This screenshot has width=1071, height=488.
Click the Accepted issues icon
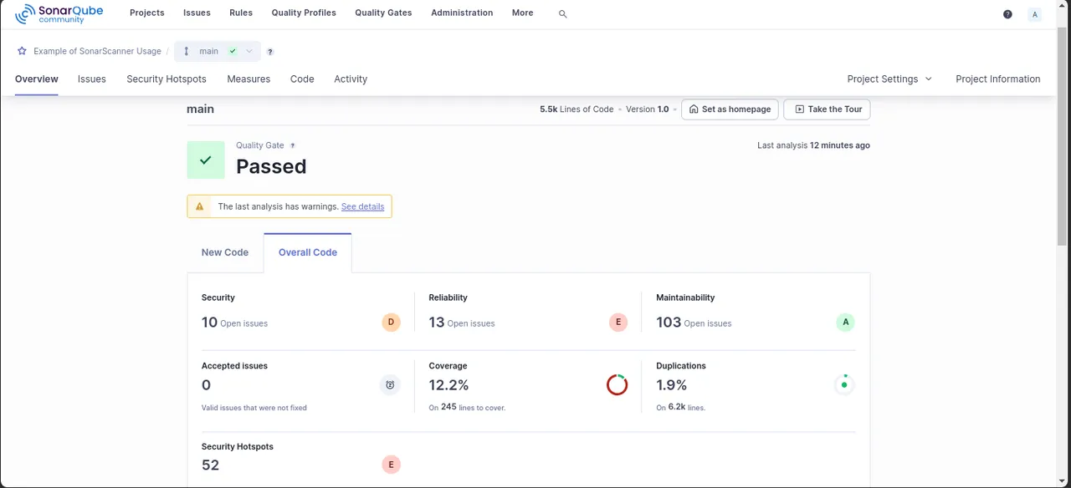tap(390, 384)
